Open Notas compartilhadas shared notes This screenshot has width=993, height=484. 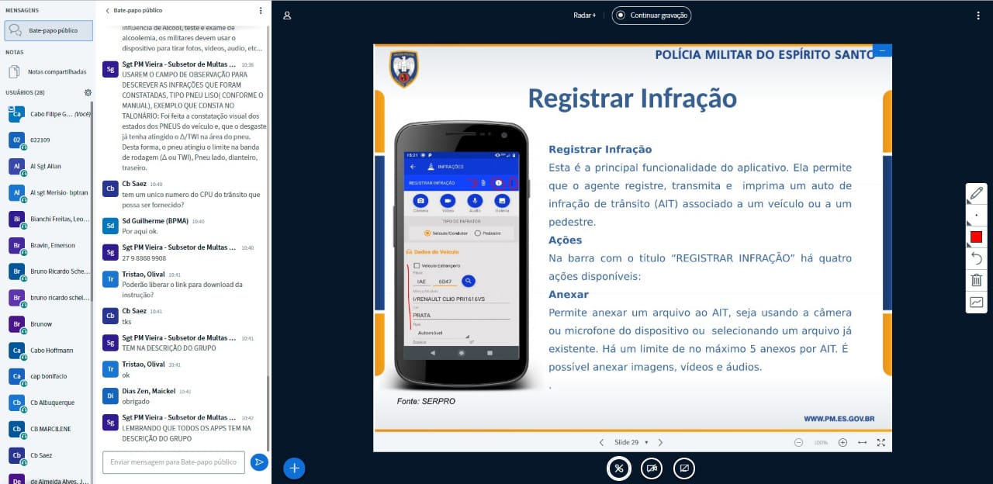coord(48,71)
